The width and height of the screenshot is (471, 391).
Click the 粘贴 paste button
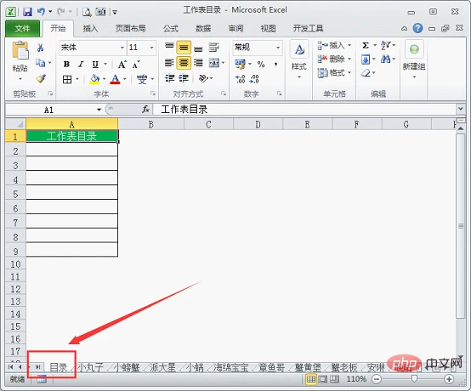click(20, 60)
